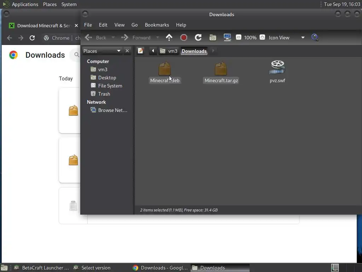Select the Minecraft.deb package file
The height and width of the screenshot is (272, 362).
(x=165, y=72)
